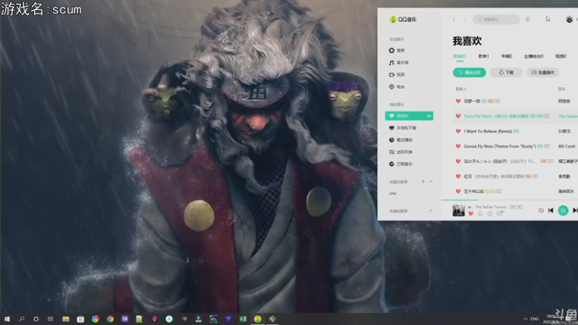Viewport: 578px width, 325px height.
Task: Open the Windows Start menu
Action: [7, 318]
